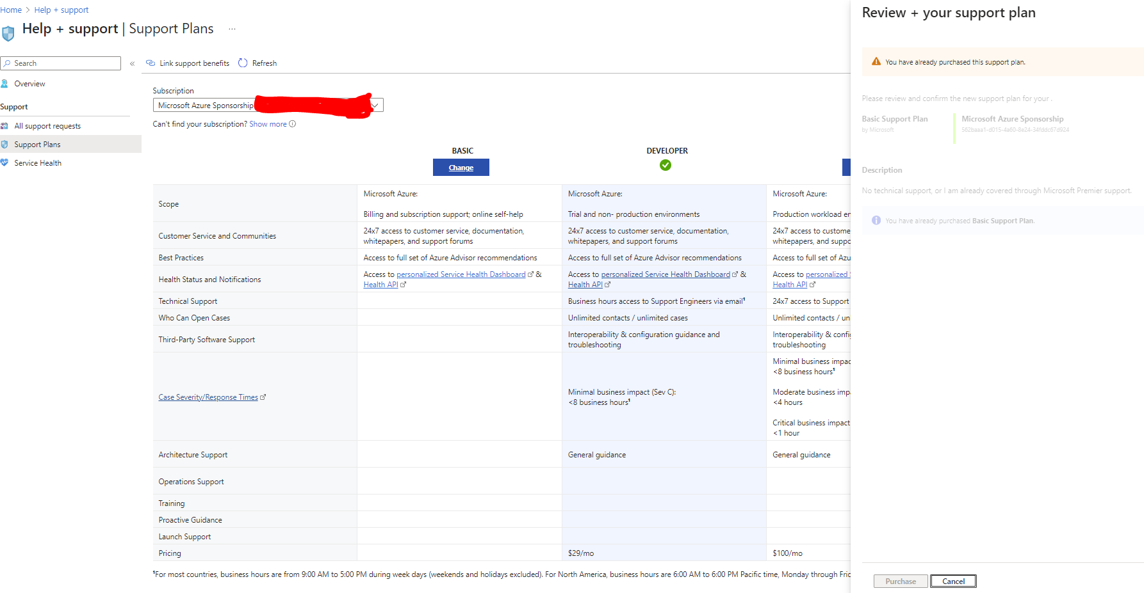Click the Operations Support row label
The width and height of the screenshot is (1144, 593).
[191, 482]
